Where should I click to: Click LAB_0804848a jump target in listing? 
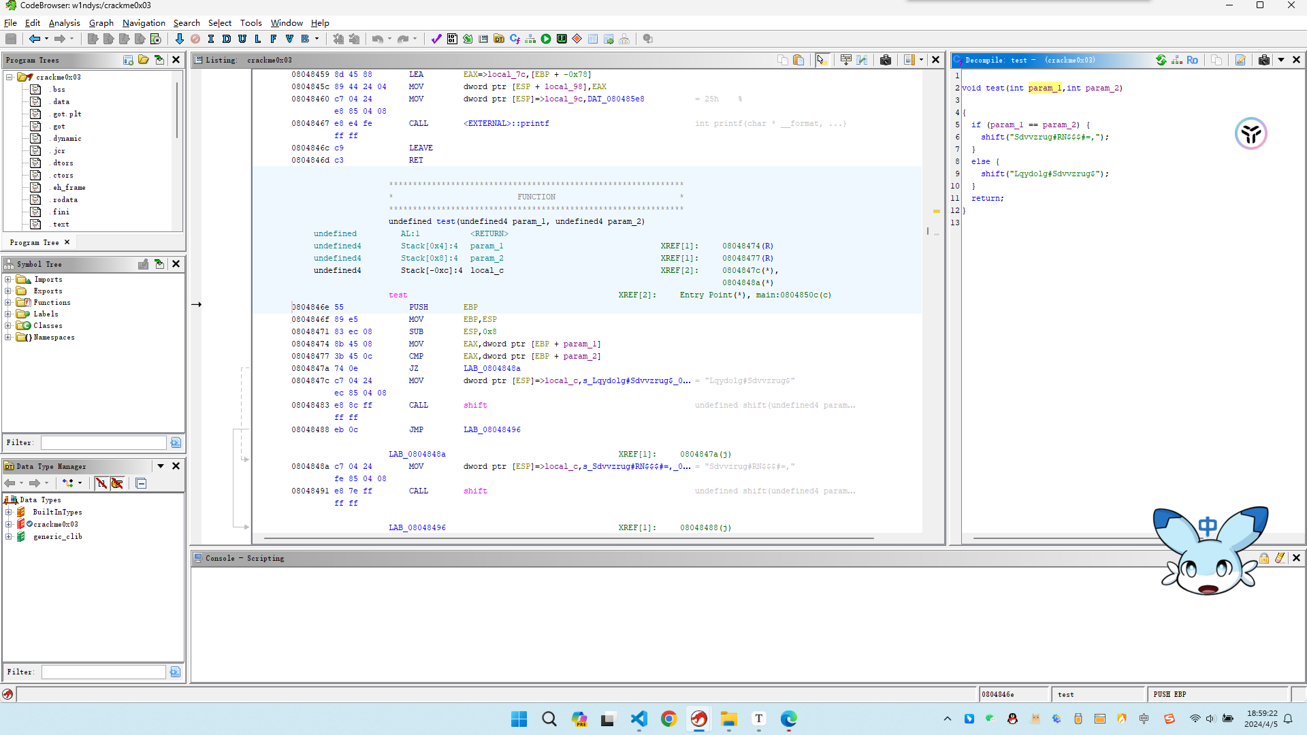(x=491, y=368)
